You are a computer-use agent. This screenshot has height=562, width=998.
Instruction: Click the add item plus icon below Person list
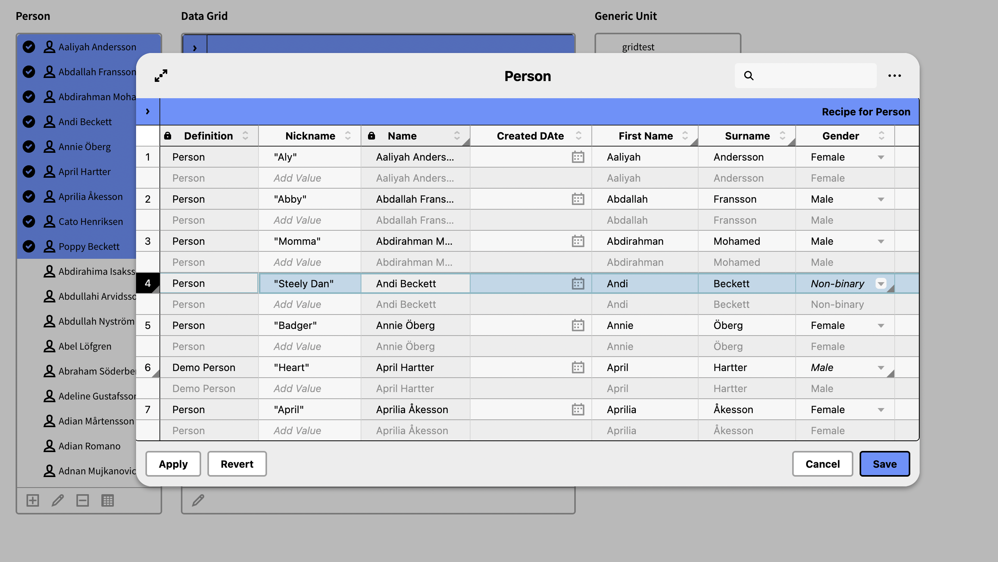[33, 500]
